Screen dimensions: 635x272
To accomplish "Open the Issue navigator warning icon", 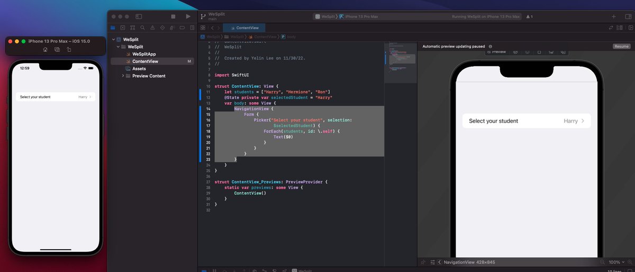I will pyautogui.click(x=152, y=27).
